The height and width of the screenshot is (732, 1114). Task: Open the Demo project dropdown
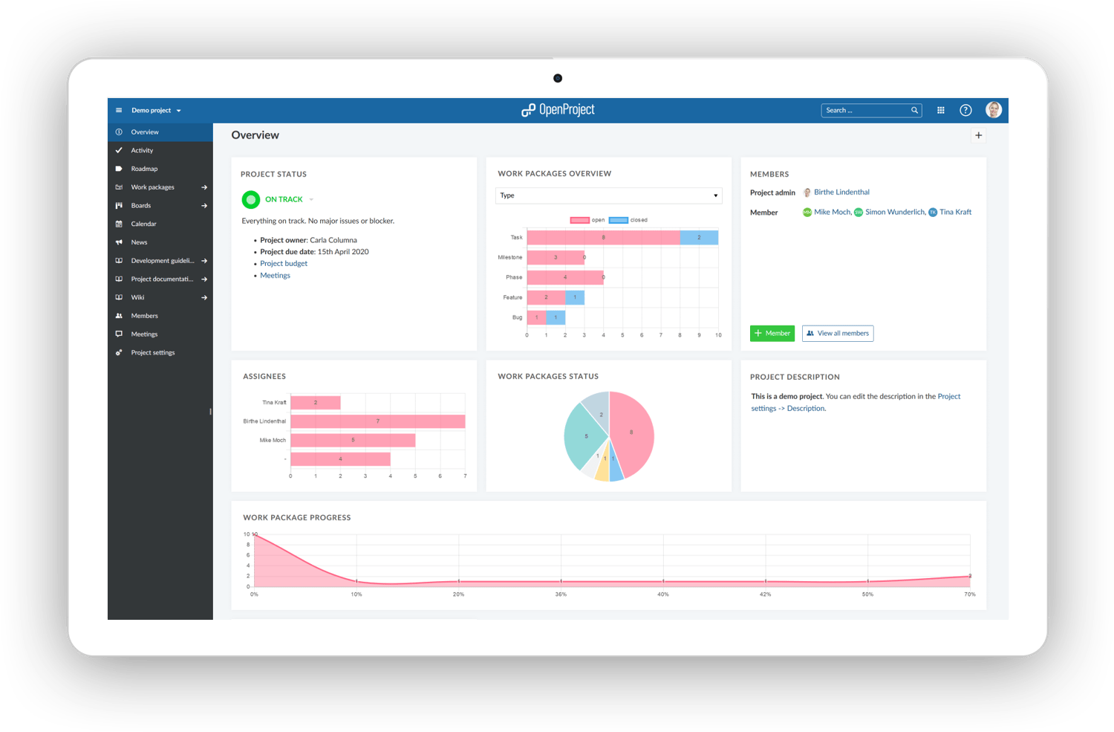click(156, 109)
